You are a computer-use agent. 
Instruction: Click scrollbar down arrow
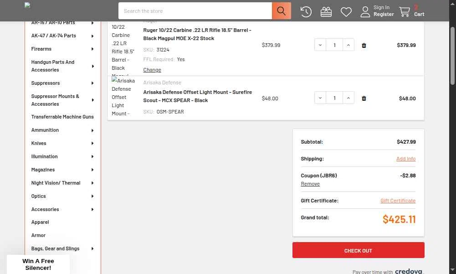click(452, 270)
